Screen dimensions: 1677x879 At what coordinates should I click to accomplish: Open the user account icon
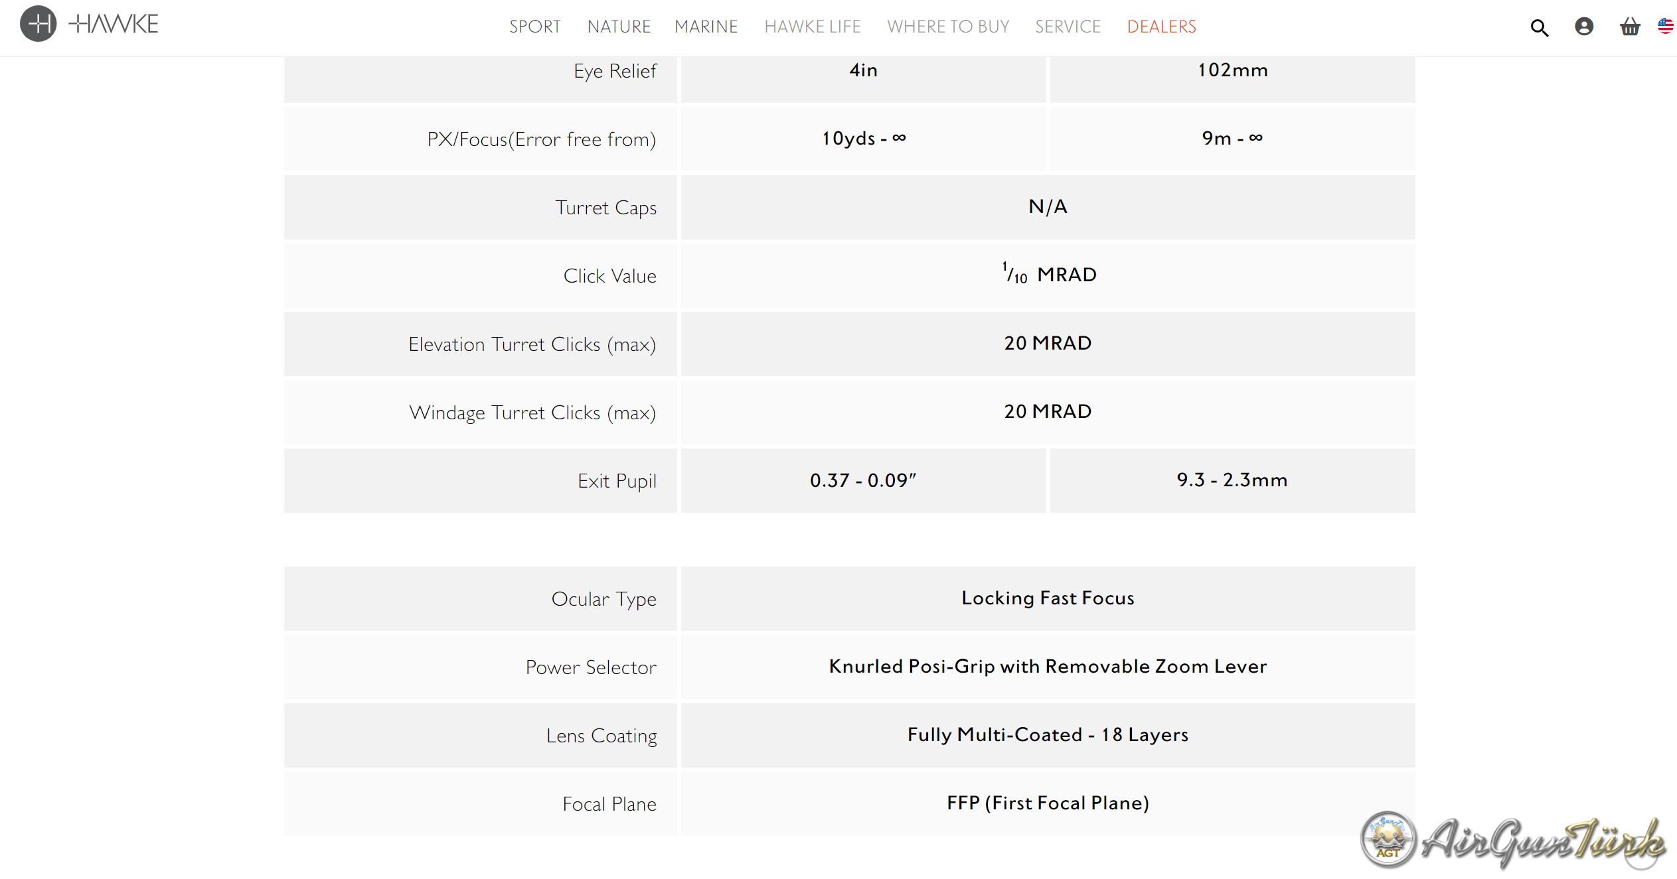pos(1584,27)
